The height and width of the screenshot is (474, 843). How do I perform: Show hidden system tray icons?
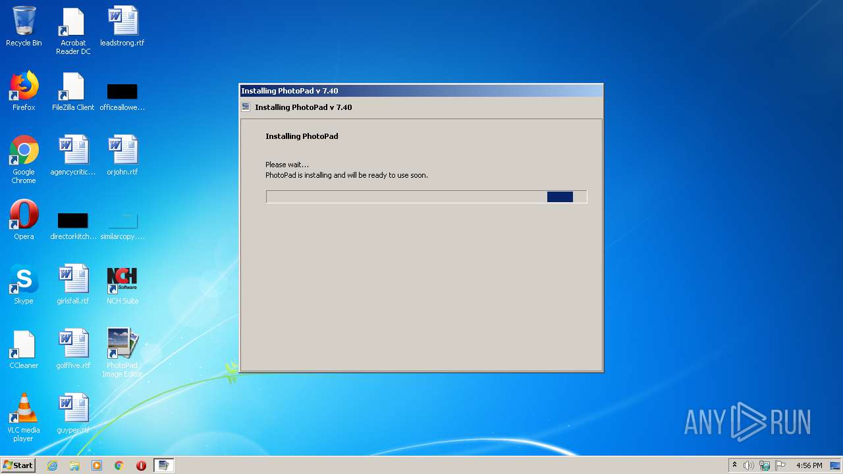734,465
